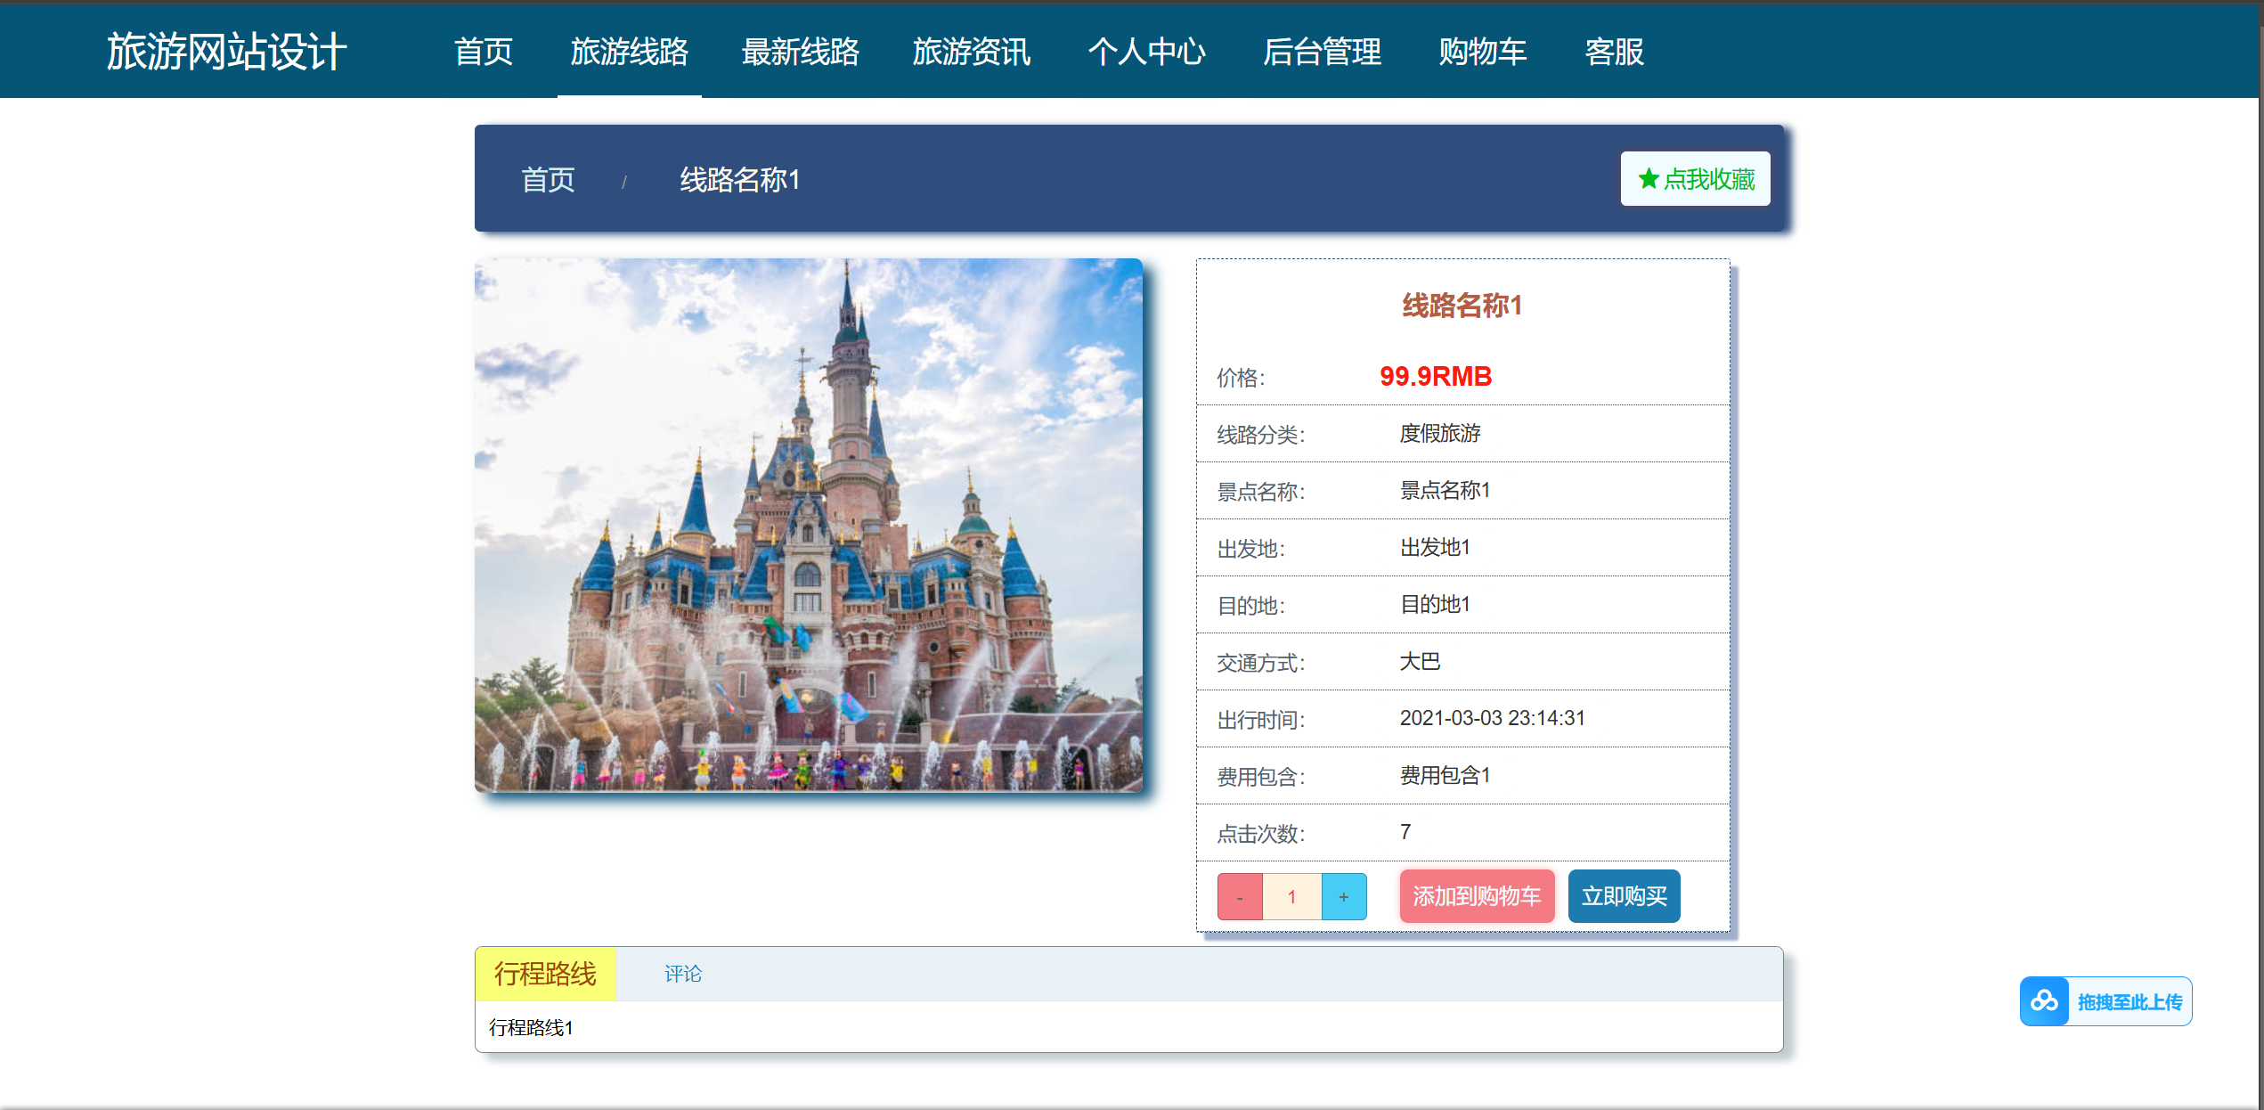Click the 立即购买 buy now button
The width and height of the screenshot is (2264, 1110).
point(1624,896)
